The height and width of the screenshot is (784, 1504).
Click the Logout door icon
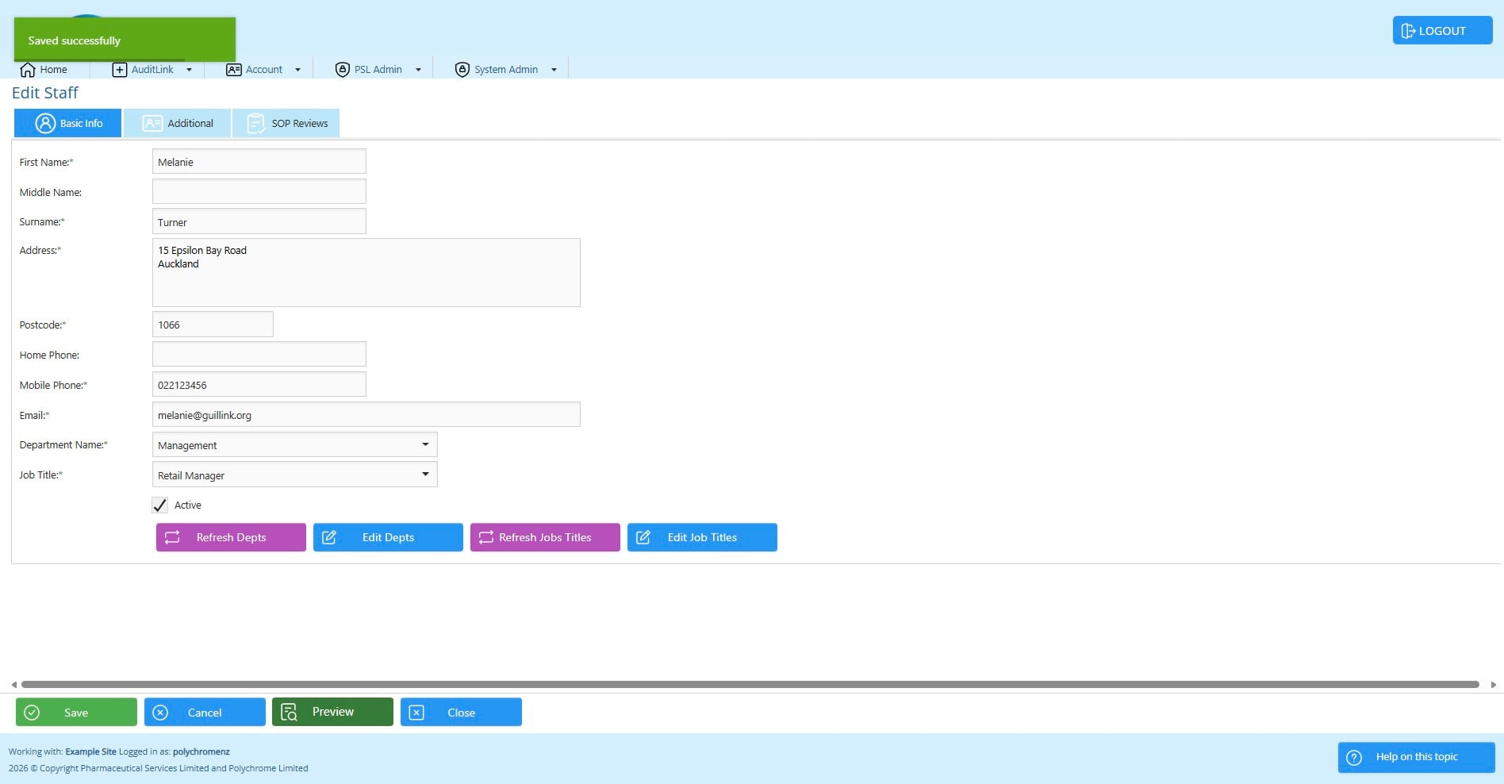pyautogui.click(x=1408, y=31)
